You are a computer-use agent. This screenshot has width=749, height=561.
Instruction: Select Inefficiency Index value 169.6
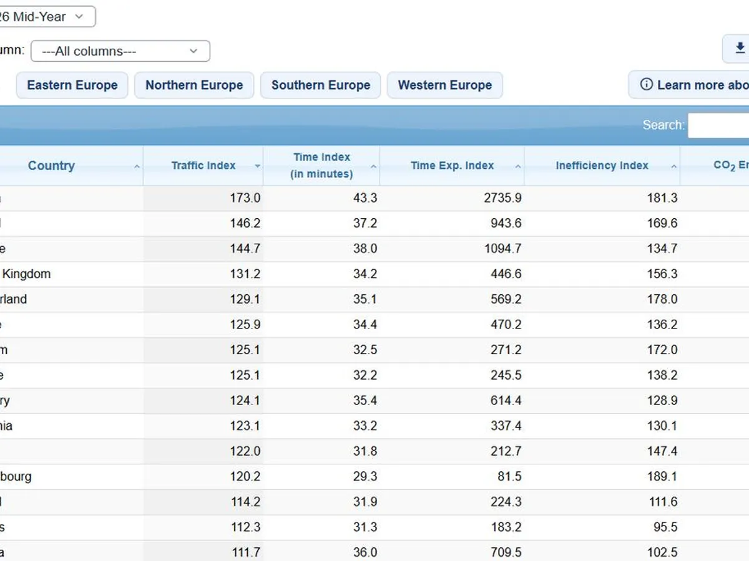point(662,223)
